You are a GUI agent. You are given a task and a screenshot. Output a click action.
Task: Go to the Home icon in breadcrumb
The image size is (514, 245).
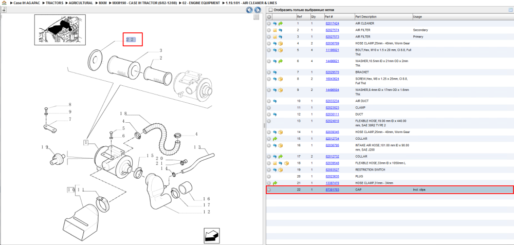tap(4, 3)
